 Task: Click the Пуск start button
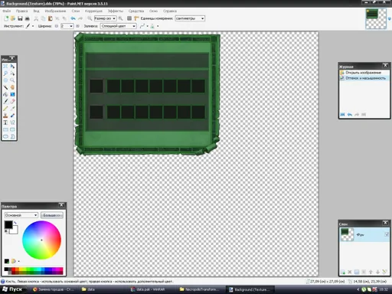(12, 289)
